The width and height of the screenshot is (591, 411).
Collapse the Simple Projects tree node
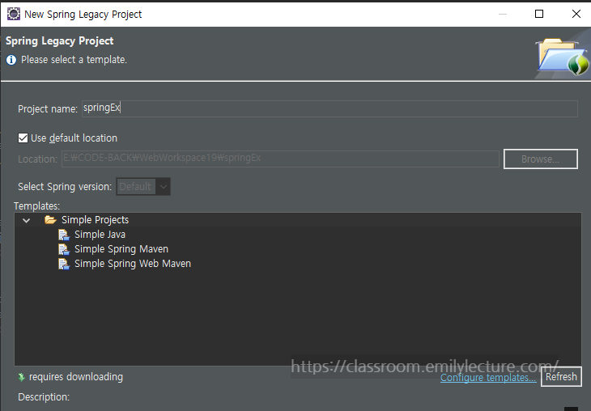click(26, 220)
